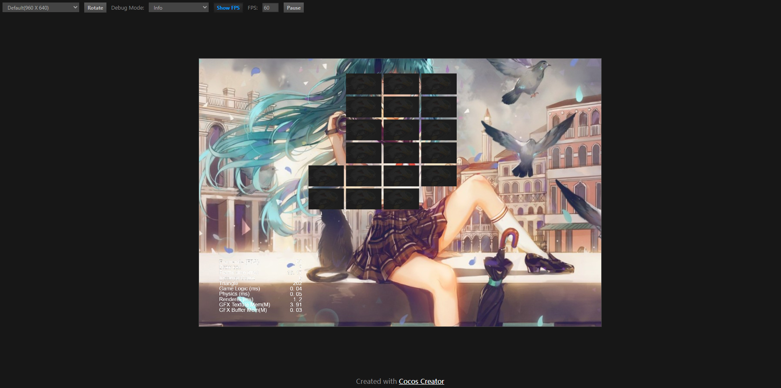Screen dimensions: 781x388
Task: Open the Cocos Creator link
Action: click(422, 381)
